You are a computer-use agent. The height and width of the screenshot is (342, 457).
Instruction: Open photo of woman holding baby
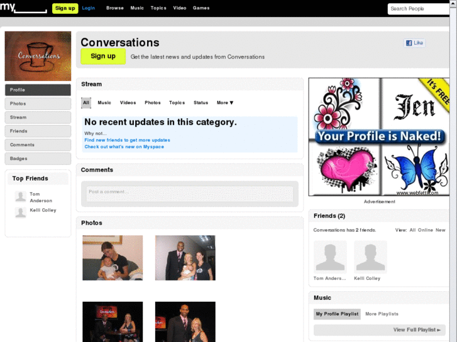(x=113, y=258)
